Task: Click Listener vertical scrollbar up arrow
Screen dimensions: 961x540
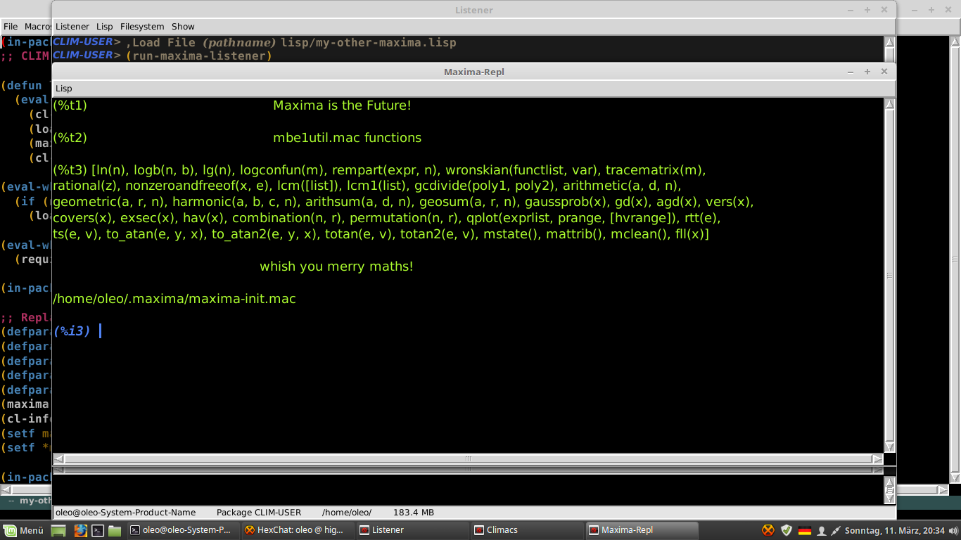Action: pyautogui.click(x=889, y=44)
